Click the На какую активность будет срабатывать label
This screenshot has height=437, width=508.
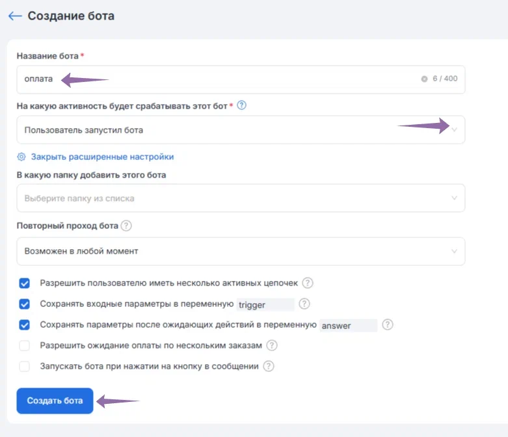point(122,106)
